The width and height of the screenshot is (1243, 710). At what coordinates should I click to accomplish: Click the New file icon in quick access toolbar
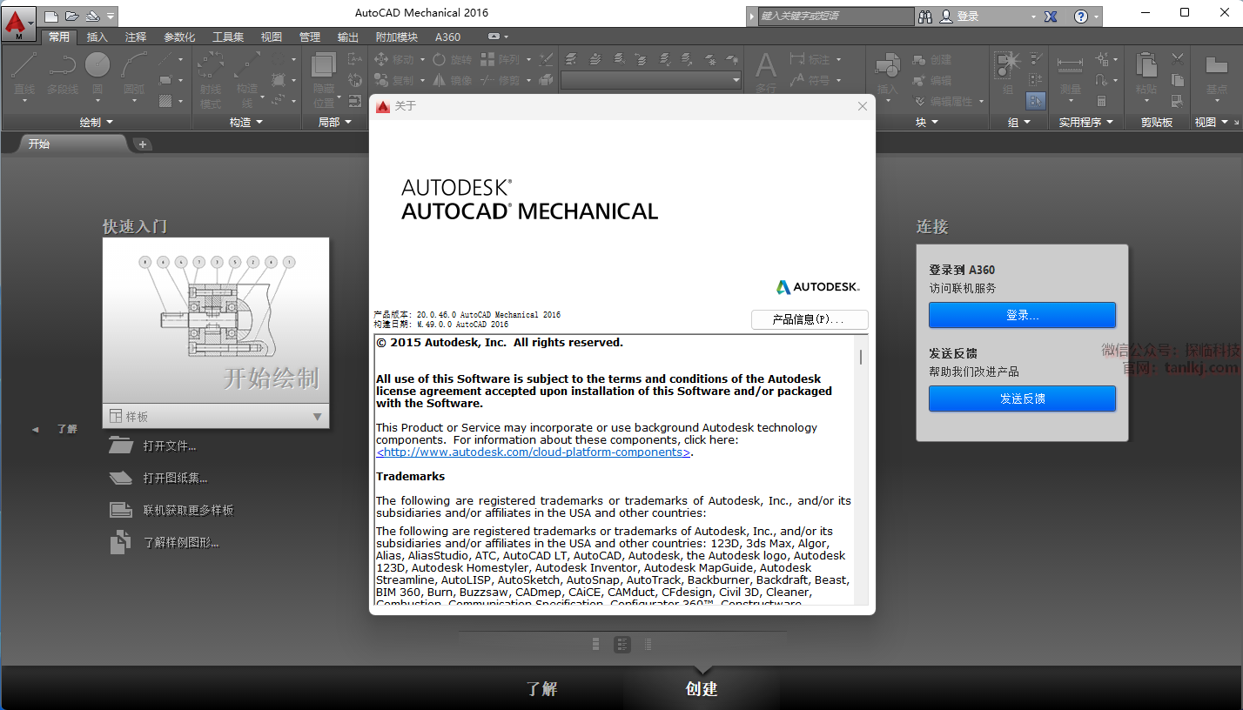pyautogui.click(x=52, y=16)
